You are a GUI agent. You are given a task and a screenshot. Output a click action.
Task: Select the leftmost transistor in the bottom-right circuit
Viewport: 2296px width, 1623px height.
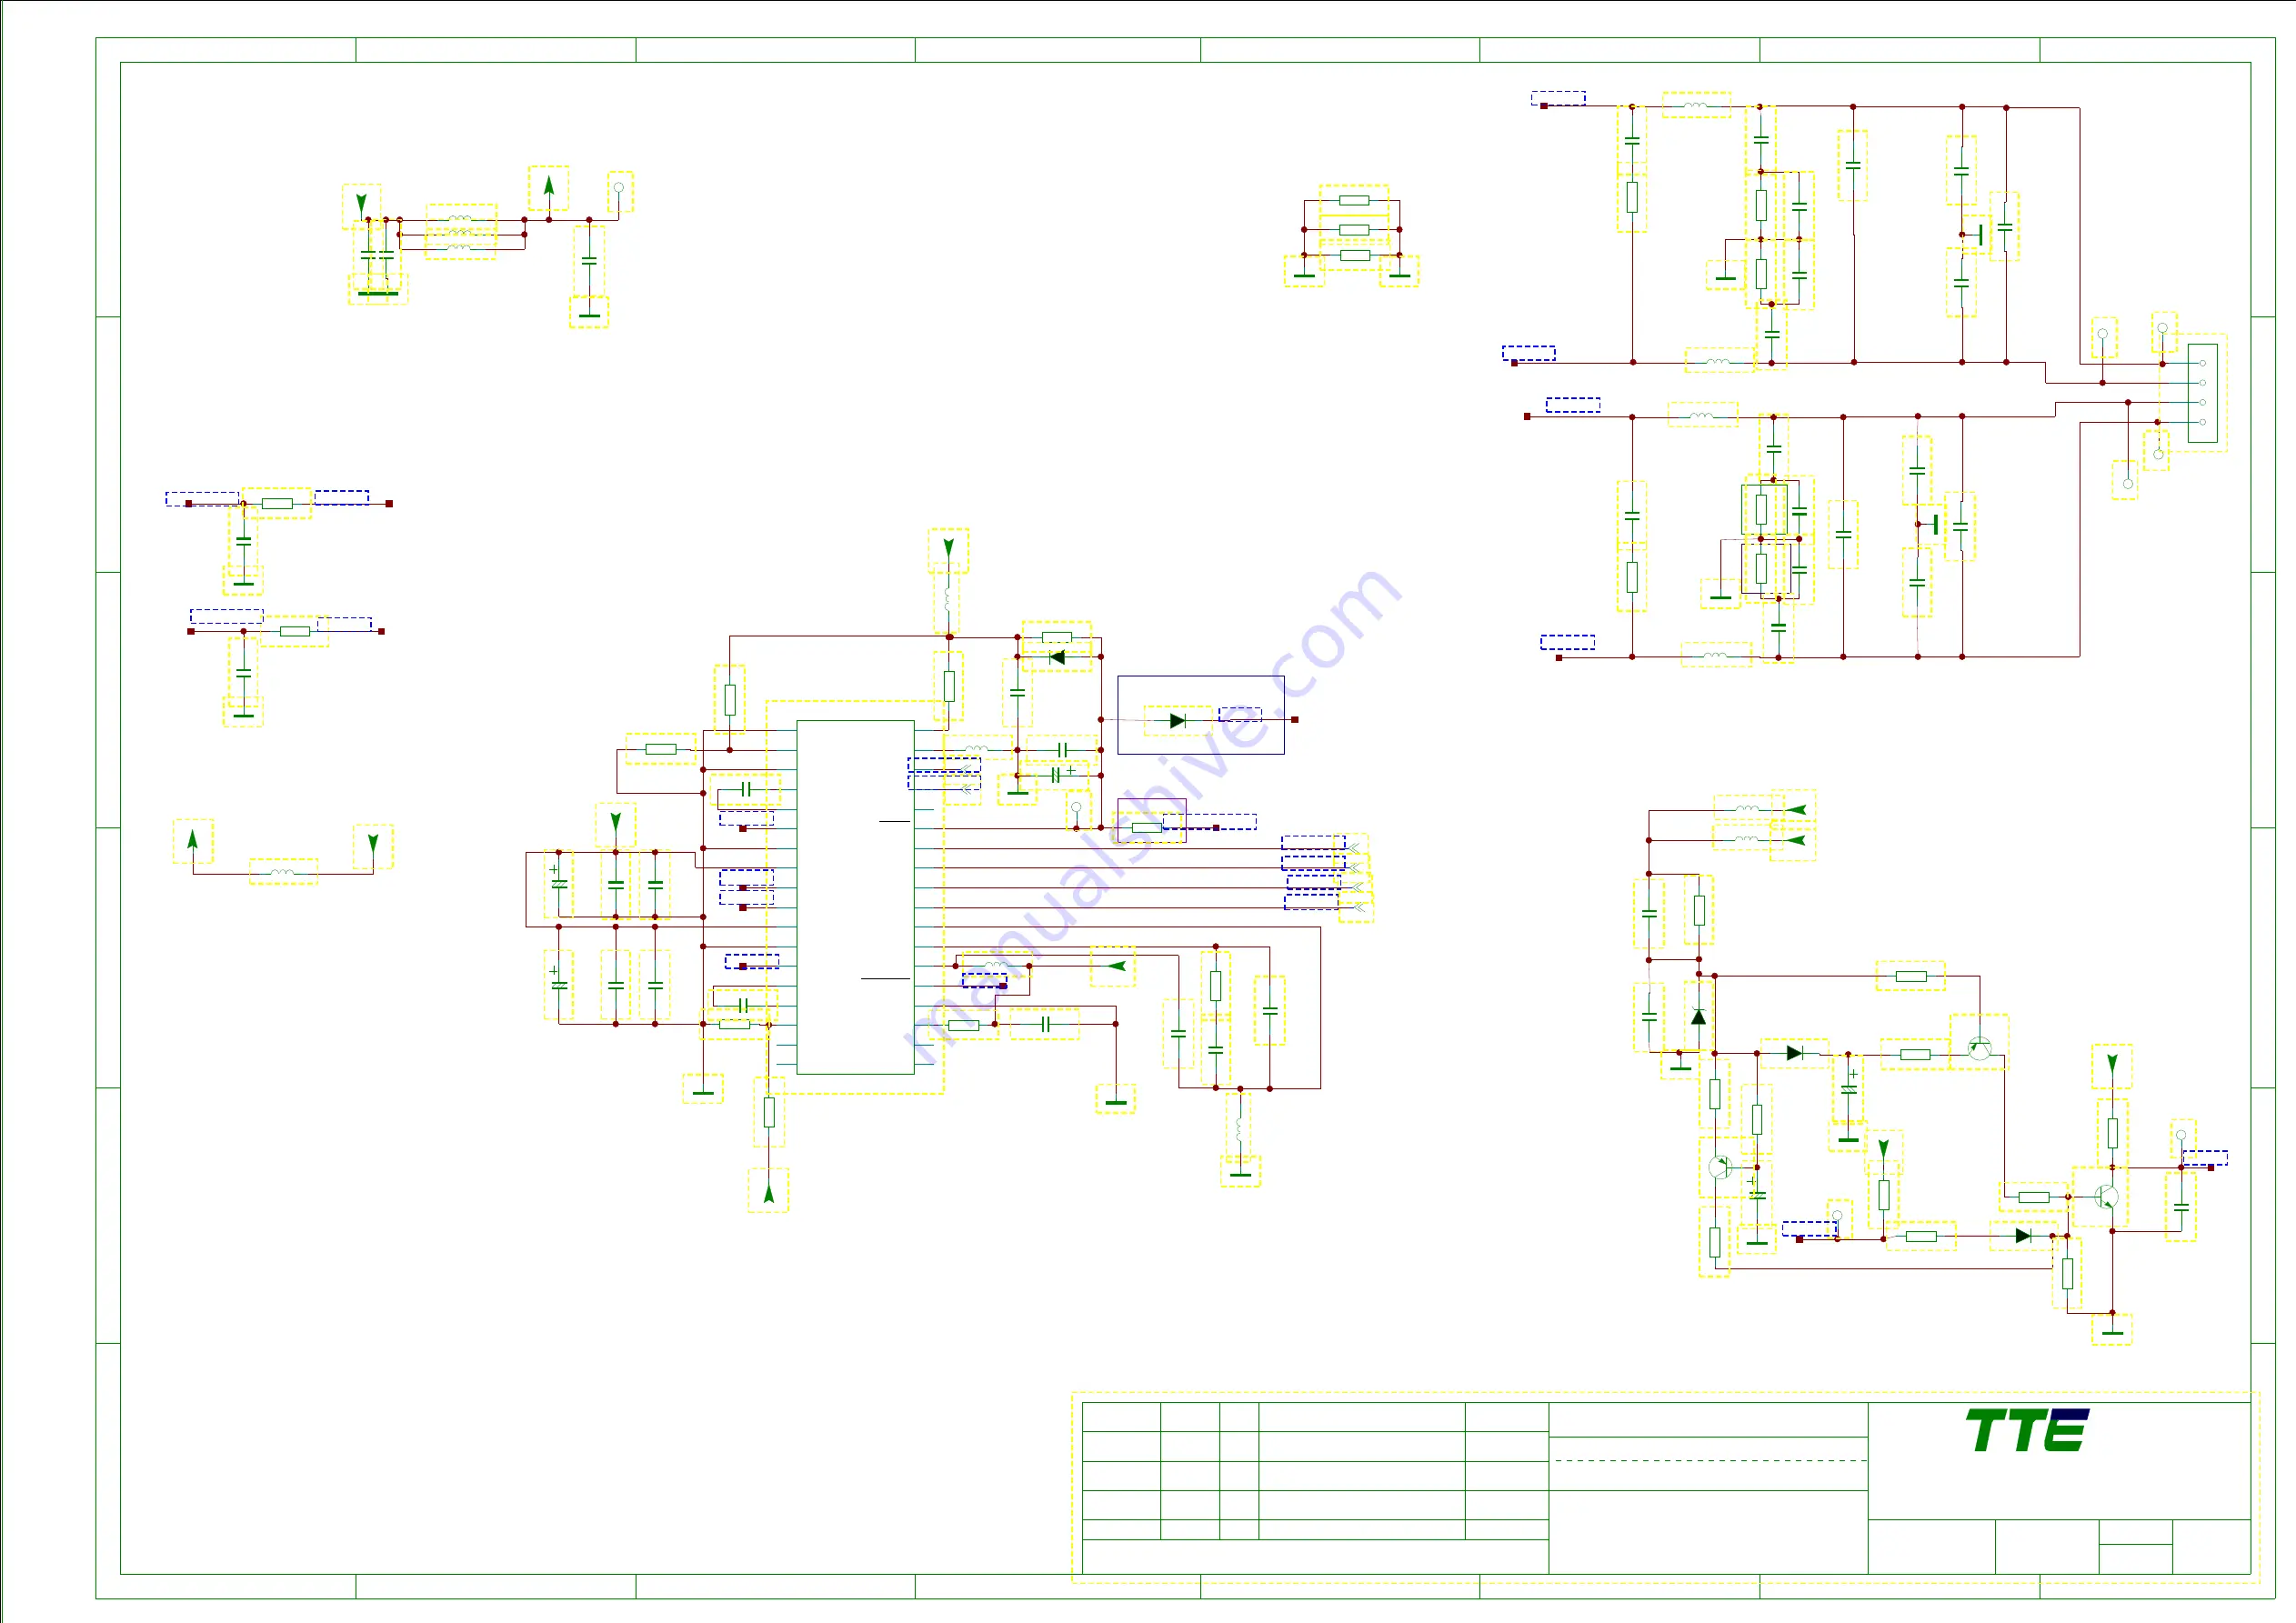(x=1719, y=1167)
